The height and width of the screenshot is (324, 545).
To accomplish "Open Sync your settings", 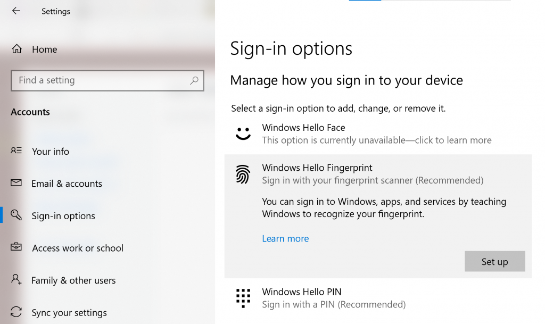I will (x=69, y=312).
